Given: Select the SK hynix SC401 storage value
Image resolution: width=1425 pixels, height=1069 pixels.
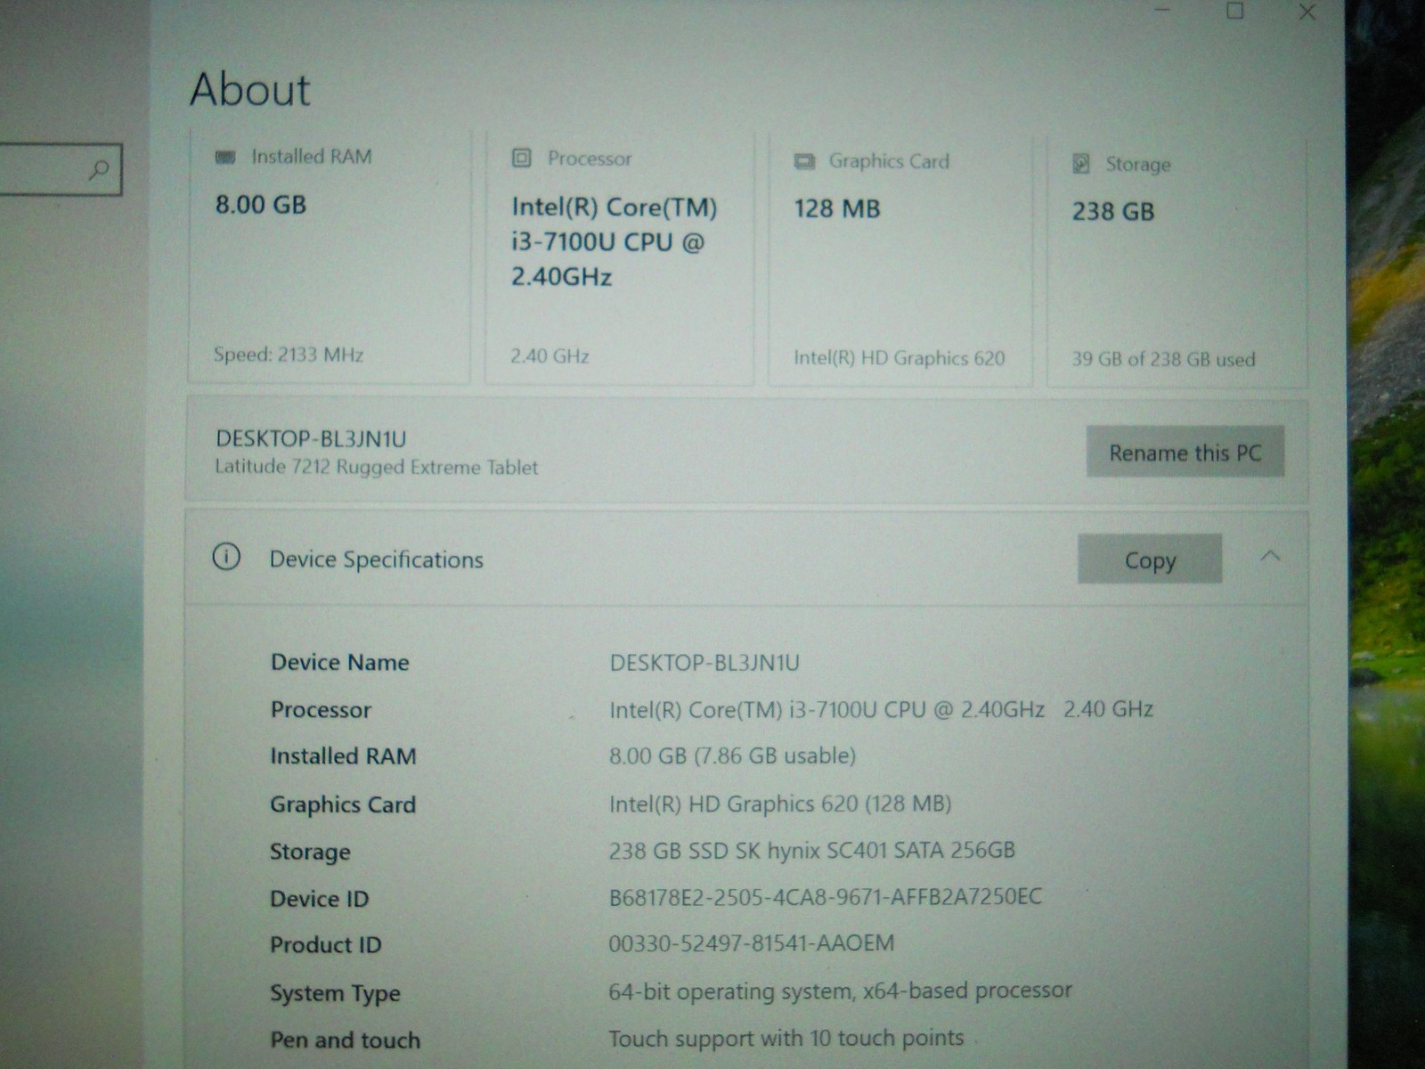Looking at the screenshot, I should click(812, 850).
